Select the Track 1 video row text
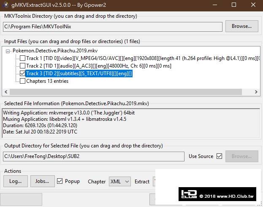263x207 pixels. click(143, 58)
